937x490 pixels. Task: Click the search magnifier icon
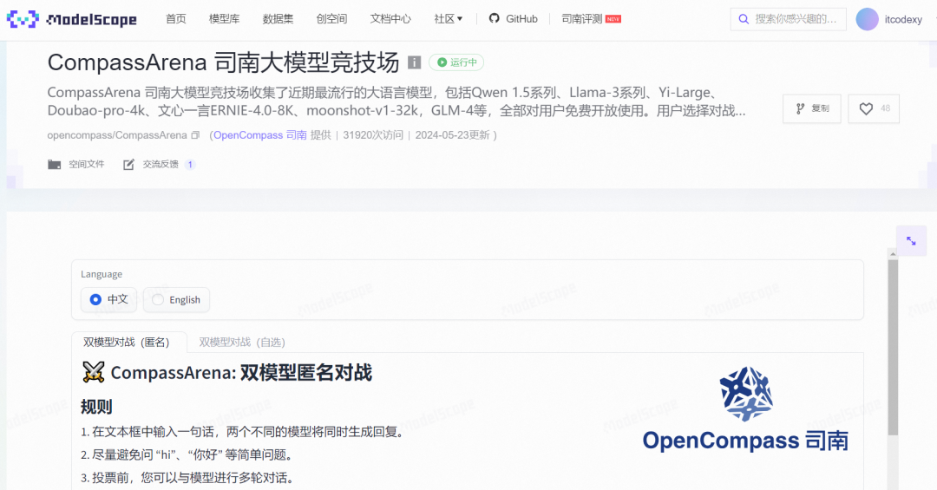pos(744,19)
